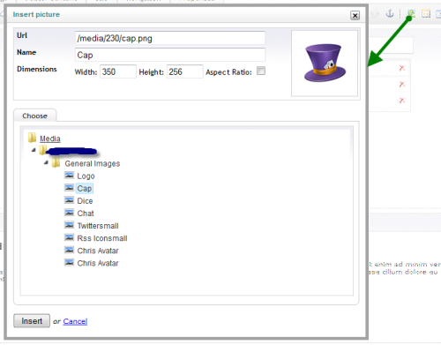Click the Insert button
The image size is (441, 345).
point(32,321)
